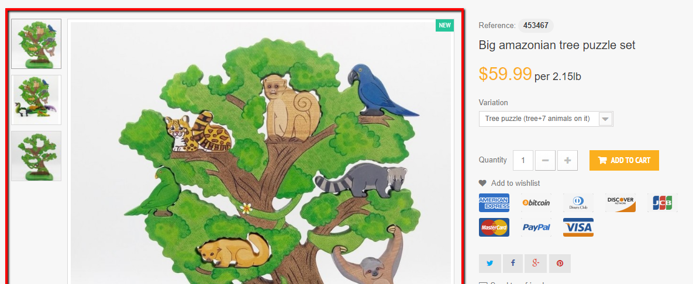Share product on Facebook
This screenshot has width=693, height=284.
click(513, 263)
